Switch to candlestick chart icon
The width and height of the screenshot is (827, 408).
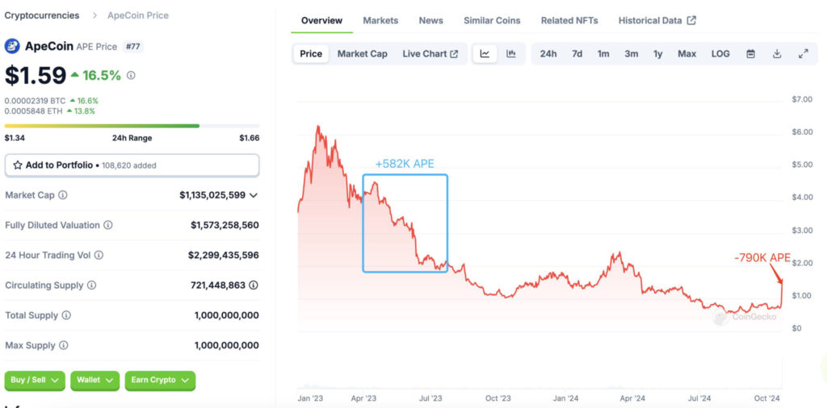coord(510,54)
